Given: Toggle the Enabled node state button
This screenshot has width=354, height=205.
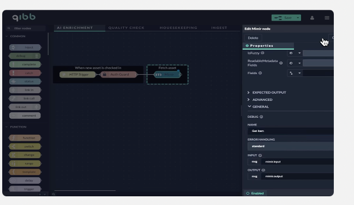Looking at the screenshot, I should click(255, 193).
